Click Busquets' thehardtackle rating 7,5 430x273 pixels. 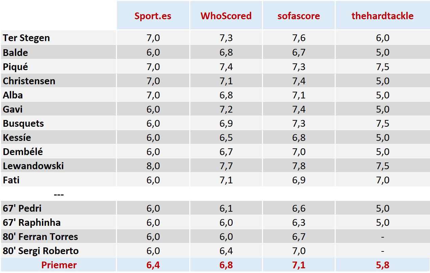pyautogui.click(x=382, y=123)
